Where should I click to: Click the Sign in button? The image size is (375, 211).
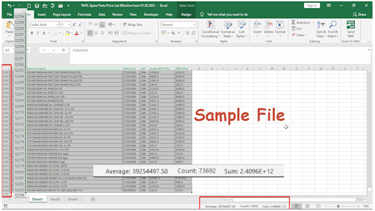point(312,6)
